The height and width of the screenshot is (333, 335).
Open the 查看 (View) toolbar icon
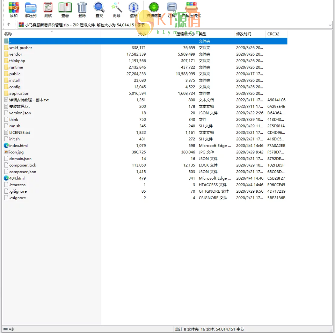pyautogui.click(x=65, y=10)
